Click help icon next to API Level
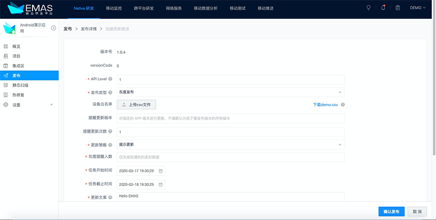This screenshot has height=220, width=436. click(110, 79)
